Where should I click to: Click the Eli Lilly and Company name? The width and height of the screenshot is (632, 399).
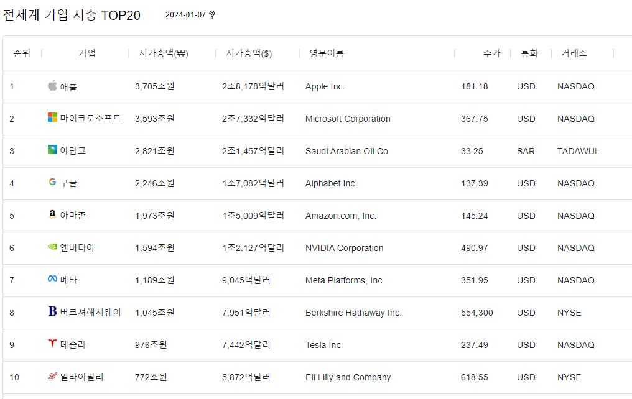pyautogui.click(x=348, y=377)
